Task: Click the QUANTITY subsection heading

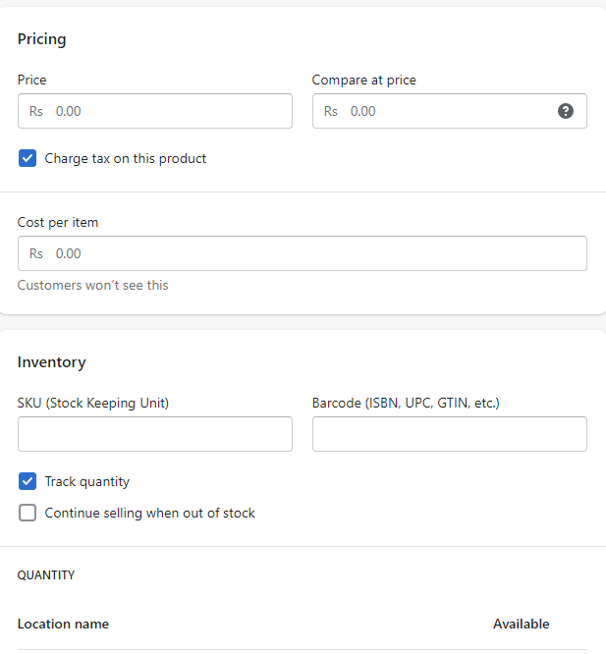Action: click(x=46, y=574)
